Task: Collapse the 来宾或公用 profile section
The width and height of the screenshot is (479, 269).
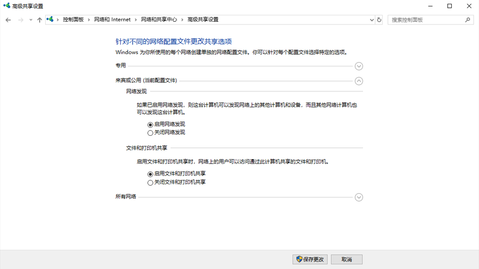Action: pos(359,81)
